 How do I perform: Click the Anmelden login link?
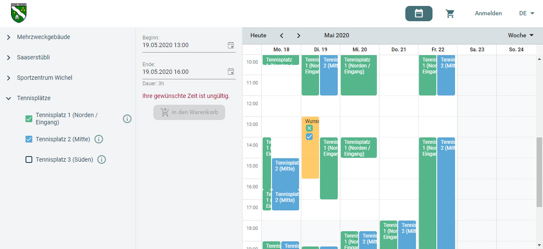[x=488, y=14]
